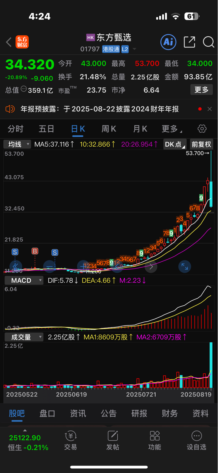Tap the chart zoom-in plus button
Viewport: 218px width, 473px height.
tap(83, 266)
